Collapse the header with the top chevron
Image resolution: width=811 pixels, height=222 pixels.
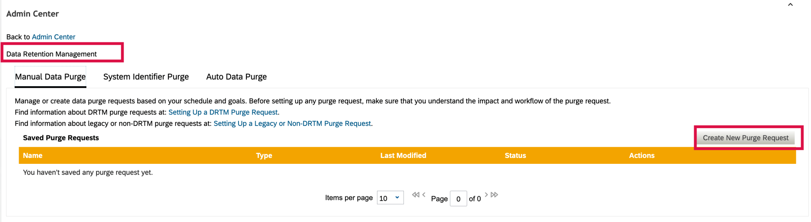(x=790, y=5)
